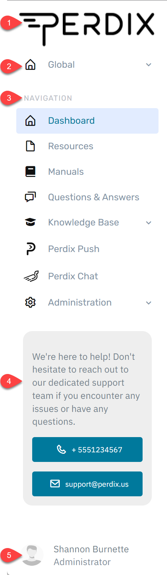
Task: Expand the Global selector chevron
Action: click(149, 65)
